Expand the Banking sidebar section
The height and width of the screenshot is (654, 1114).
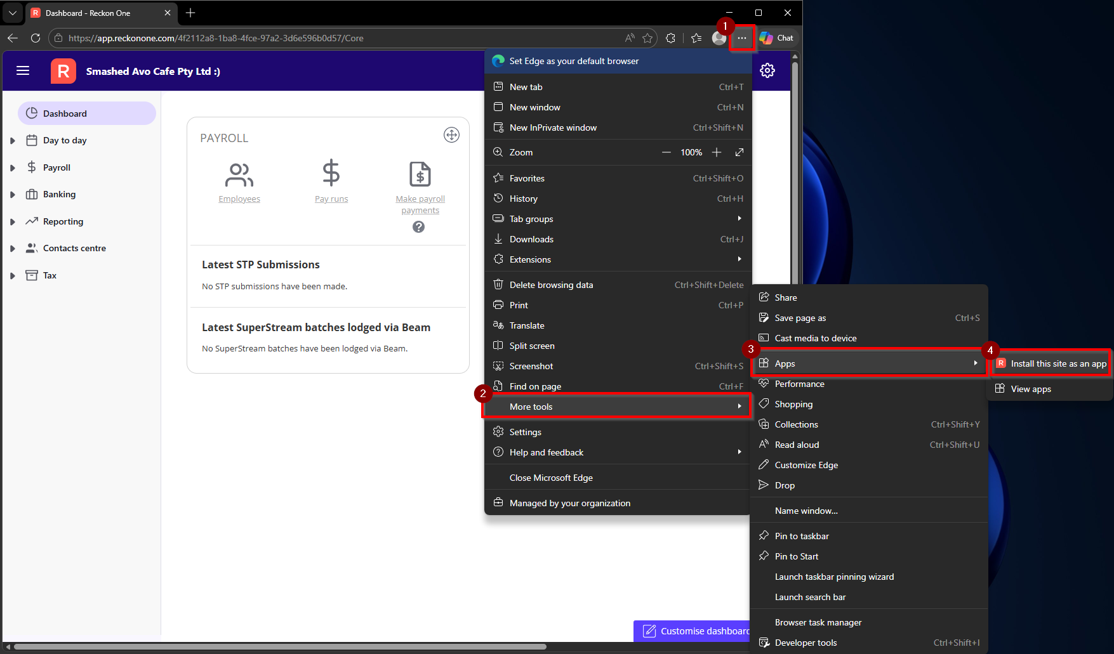tap(13, 195)
